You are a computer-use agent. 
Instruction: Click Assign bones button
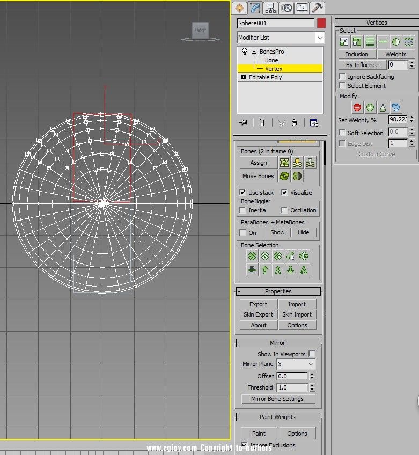(258, 163)
